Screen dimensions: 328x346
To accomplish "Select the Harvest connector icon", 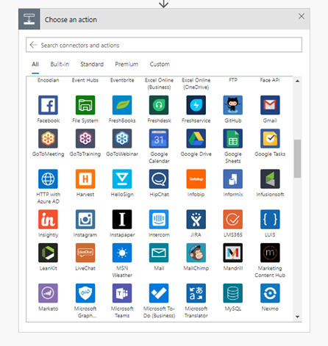I will click(x=85, y=179).
